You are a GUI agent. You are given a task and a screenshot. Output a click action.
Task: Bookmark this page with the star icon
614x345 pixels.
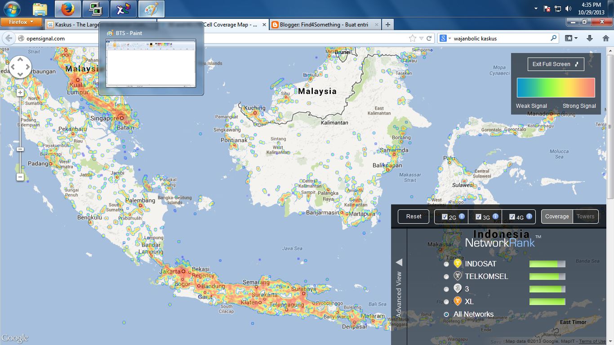pos(413,39)
